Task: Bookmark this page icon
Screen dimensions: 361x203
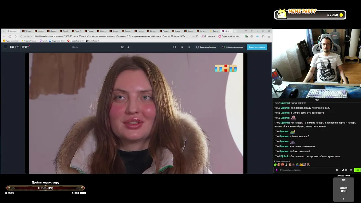Action: (x=197, y=36)
